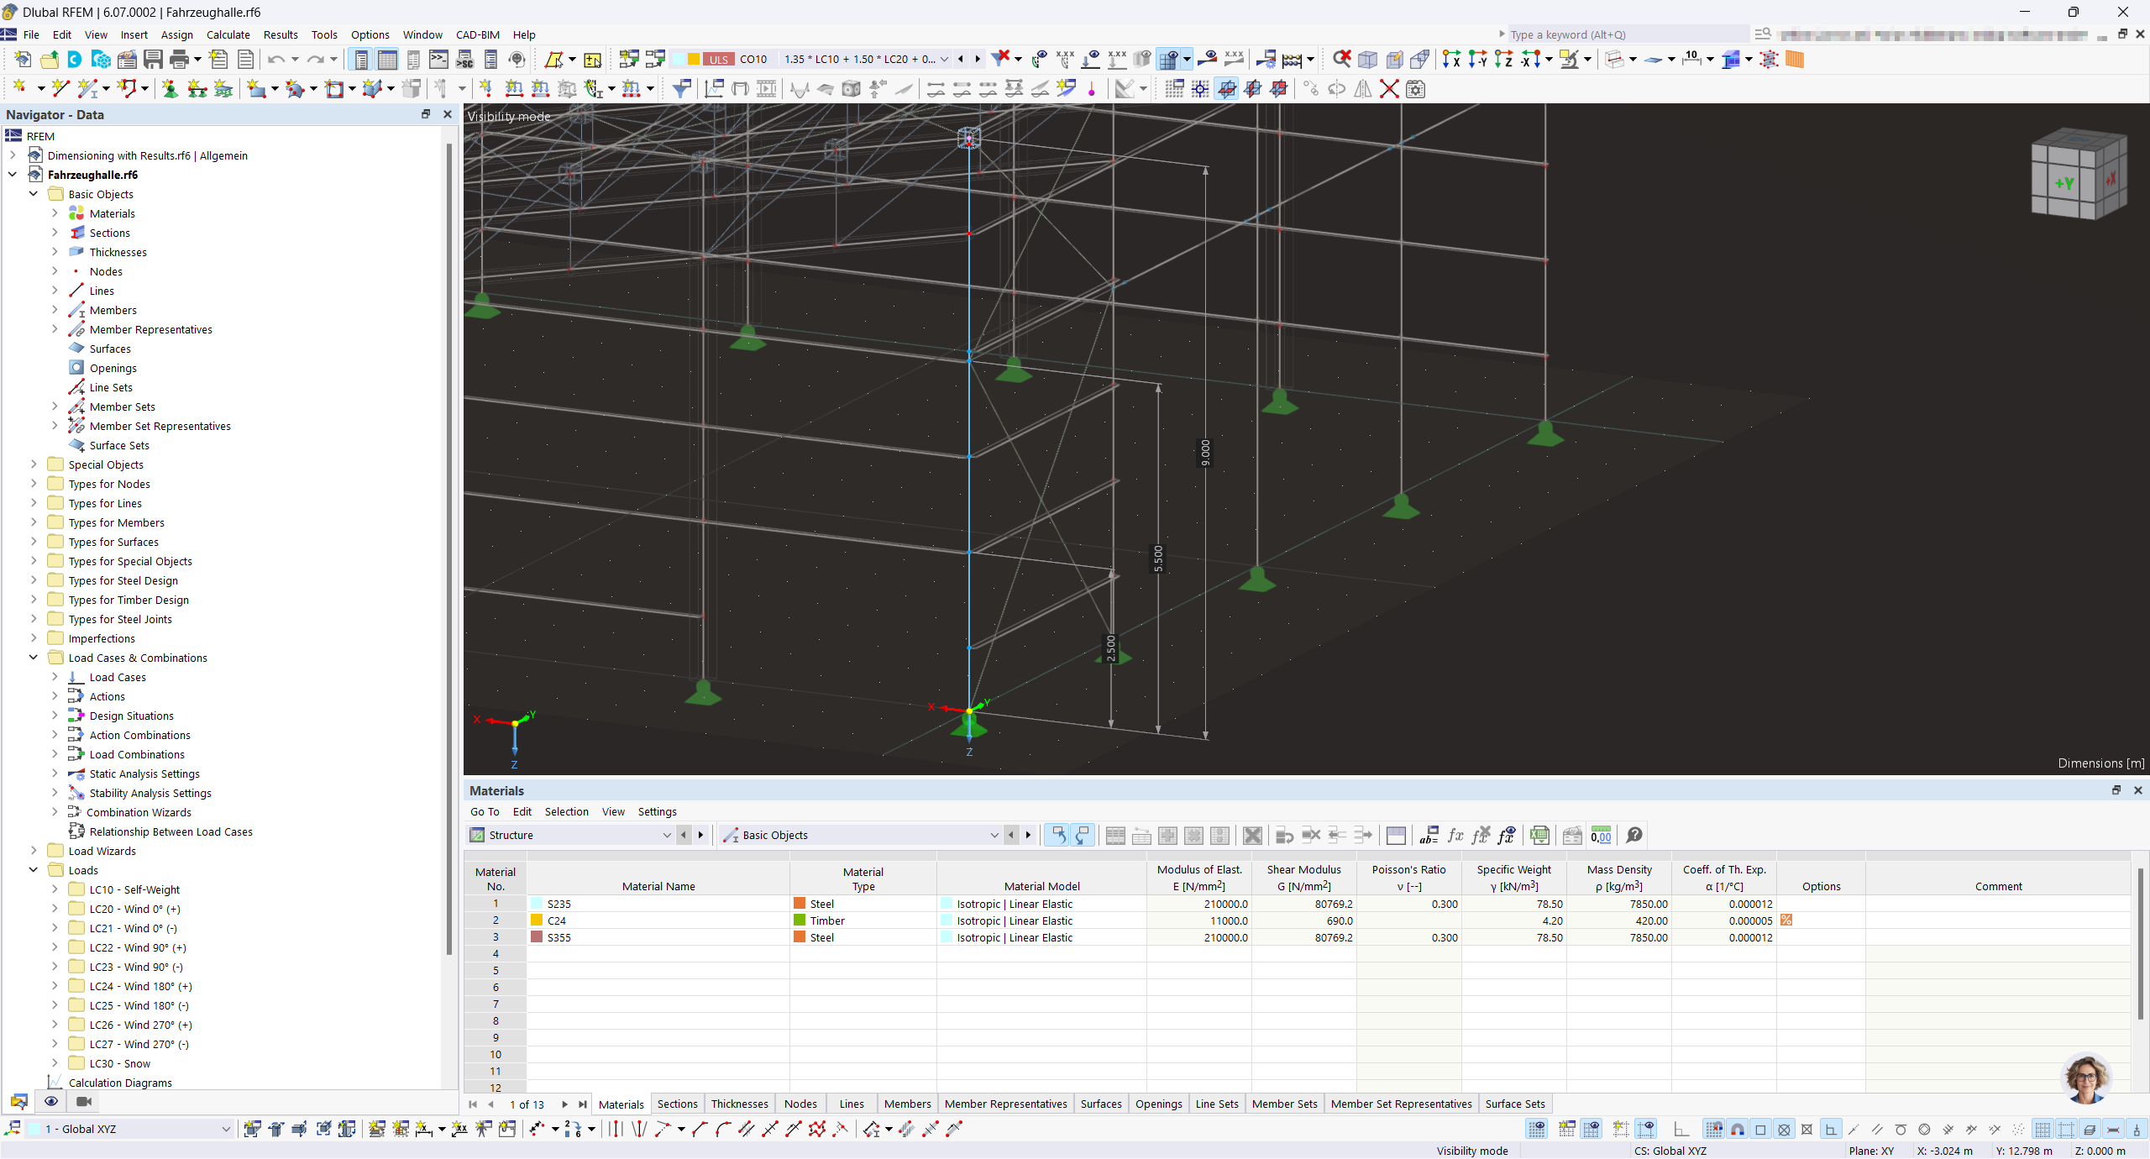Click the Settings button in Materials panel

[x=656, y=810]
